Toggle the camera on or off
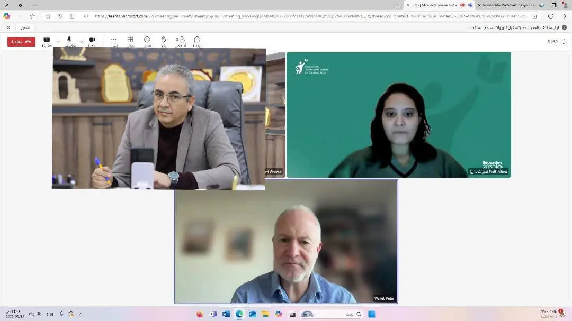The width and height of the screenshot is (572, 321). (92, 41)
